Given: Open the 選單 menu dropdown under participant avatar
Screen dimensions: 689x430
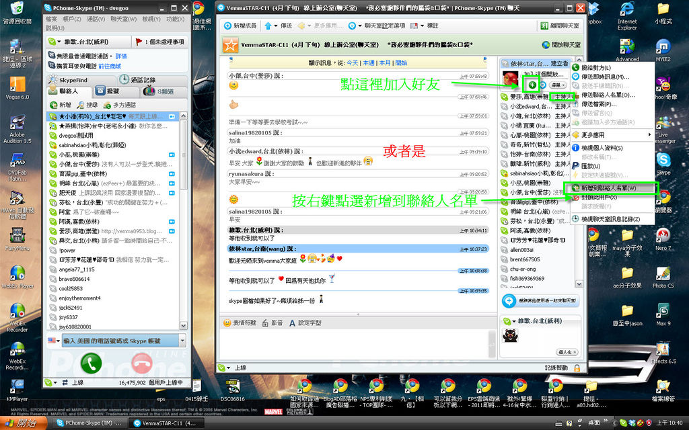Looking at the screenshot, I should coord(558,85).
